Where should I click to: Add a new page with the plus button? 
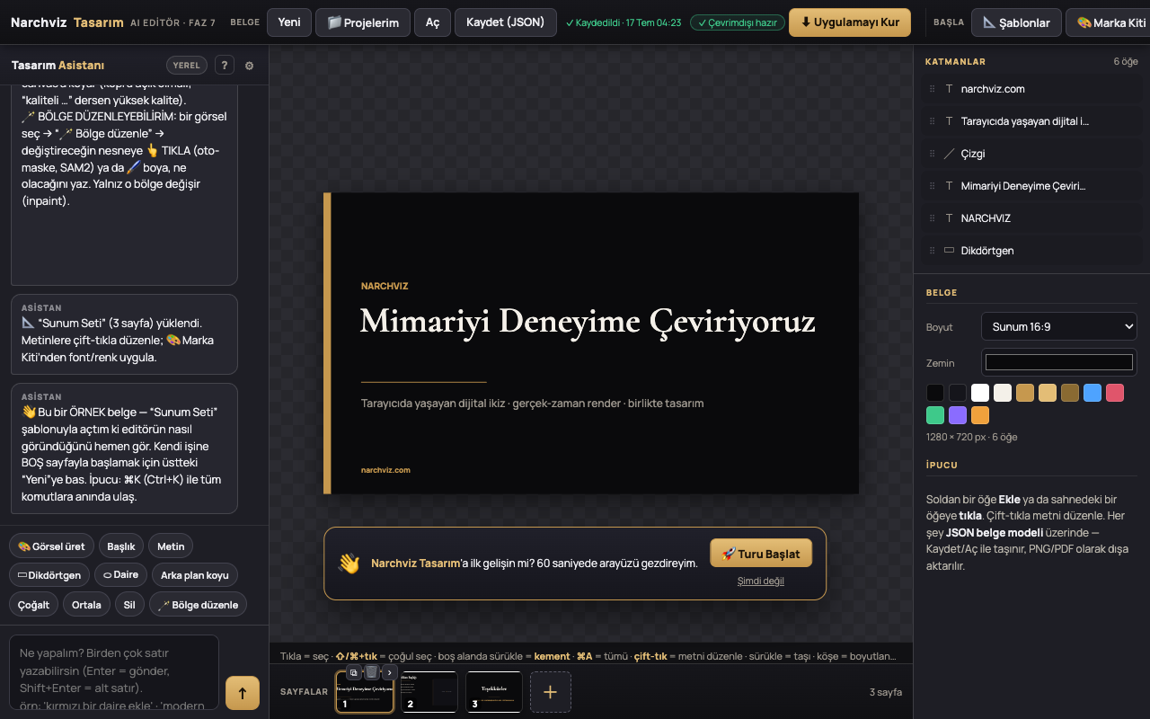click(551, 692)
